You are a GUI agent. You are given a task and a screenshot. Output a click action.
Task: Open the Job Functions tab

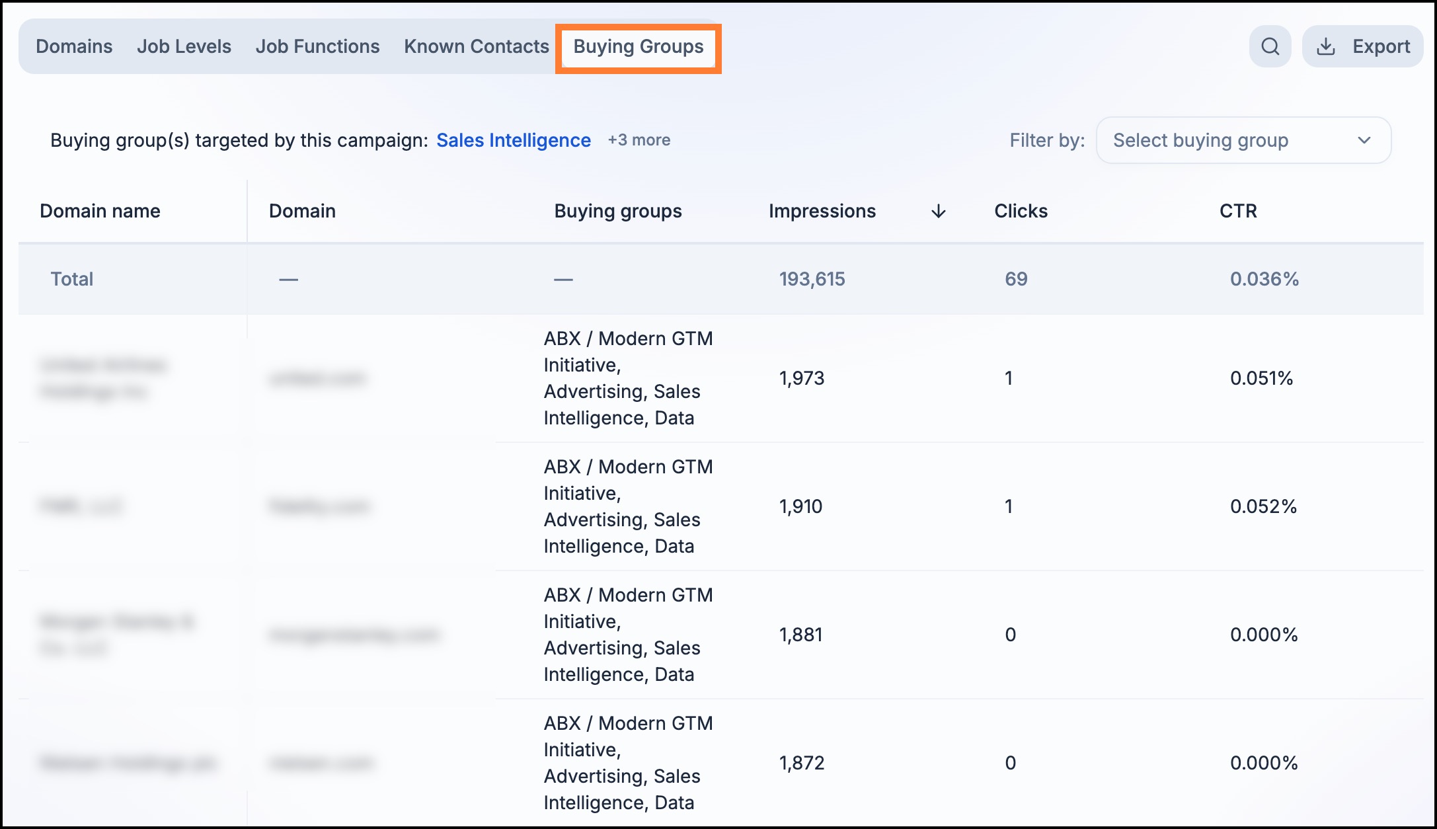317,46
